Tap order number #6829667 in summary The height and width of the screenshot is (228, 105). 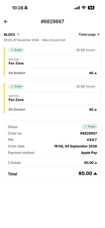click(x=89, y=133)
